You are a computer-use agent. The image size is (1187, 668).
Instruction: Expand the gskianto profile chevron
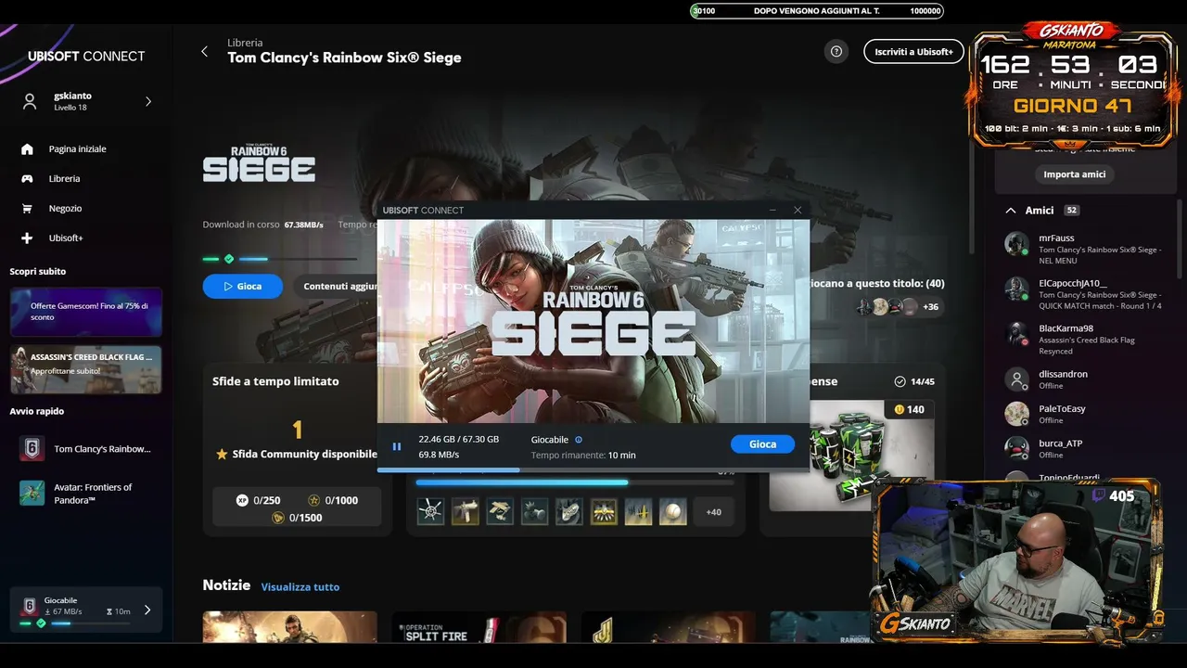148,101
